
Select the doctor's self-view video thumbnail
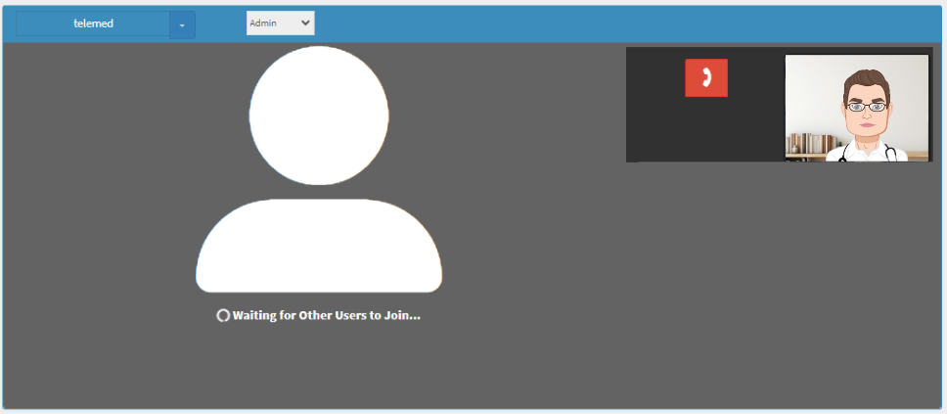[856, 108]
